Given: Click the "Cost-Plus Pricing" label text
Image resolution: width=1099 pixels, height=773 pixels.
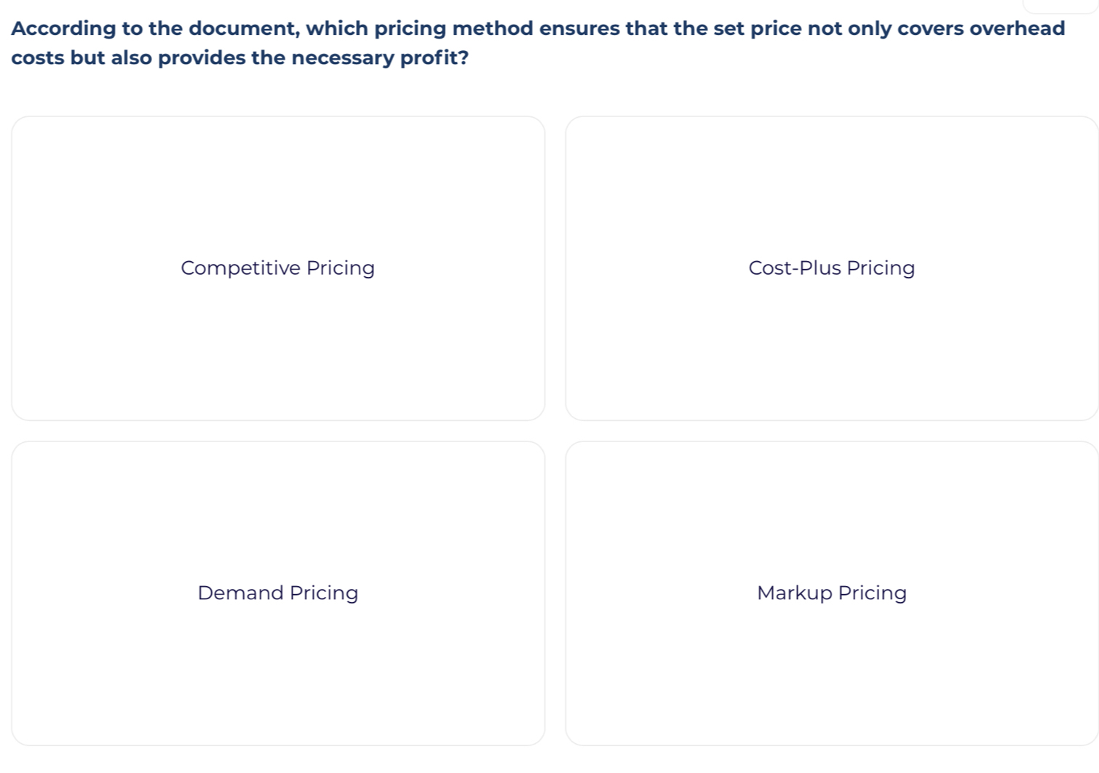Looking at the screenshot, I should point(831,268).
